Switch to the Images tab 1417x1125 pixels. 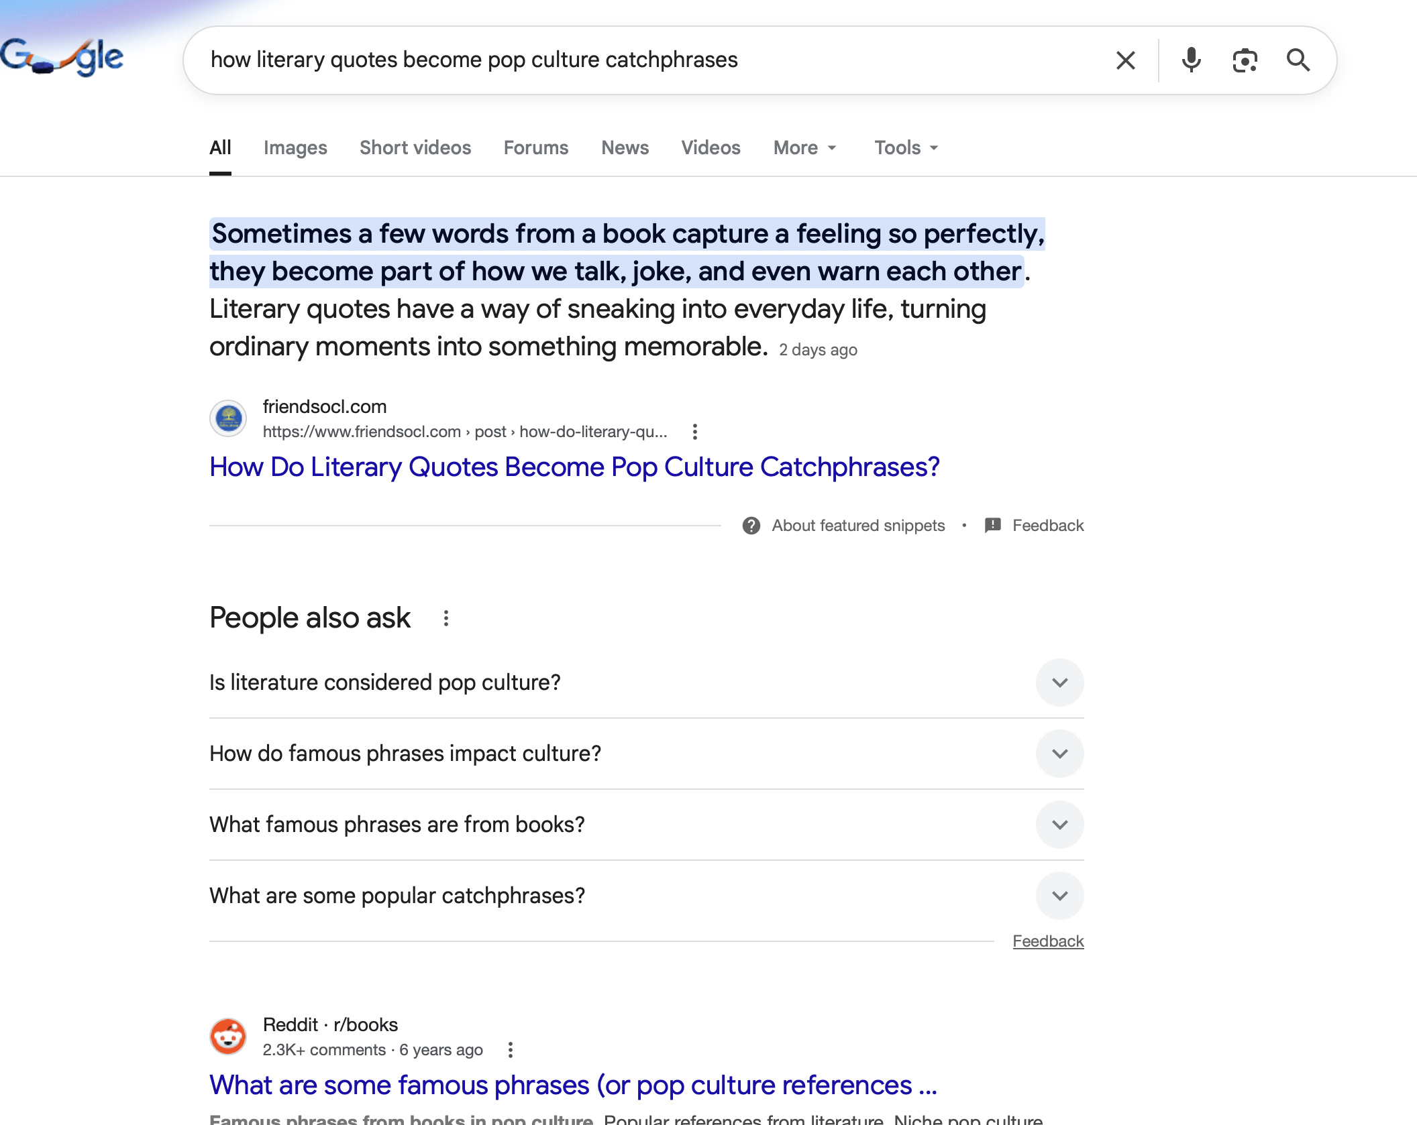pos(295,147)
